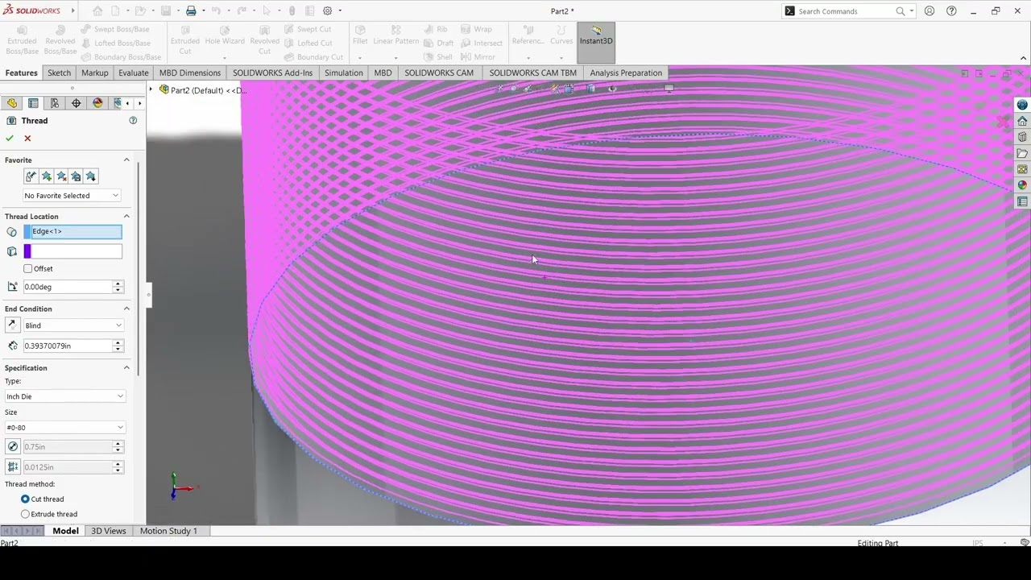Switch to the Markup tab
Viewport: 1031px width, 580px height.
point(94,72)
